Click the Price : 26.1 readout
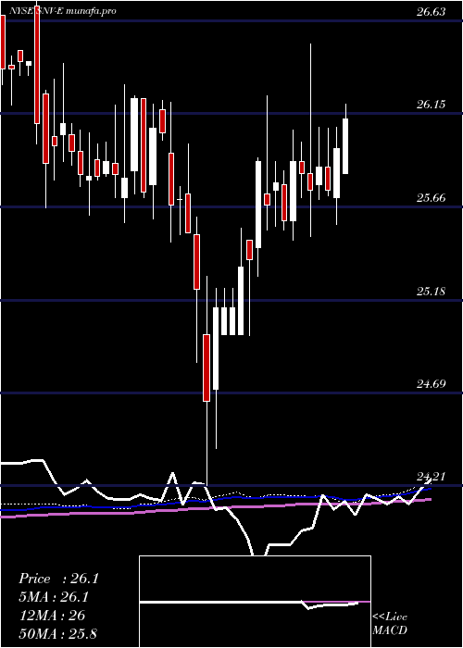 point(58,579)
